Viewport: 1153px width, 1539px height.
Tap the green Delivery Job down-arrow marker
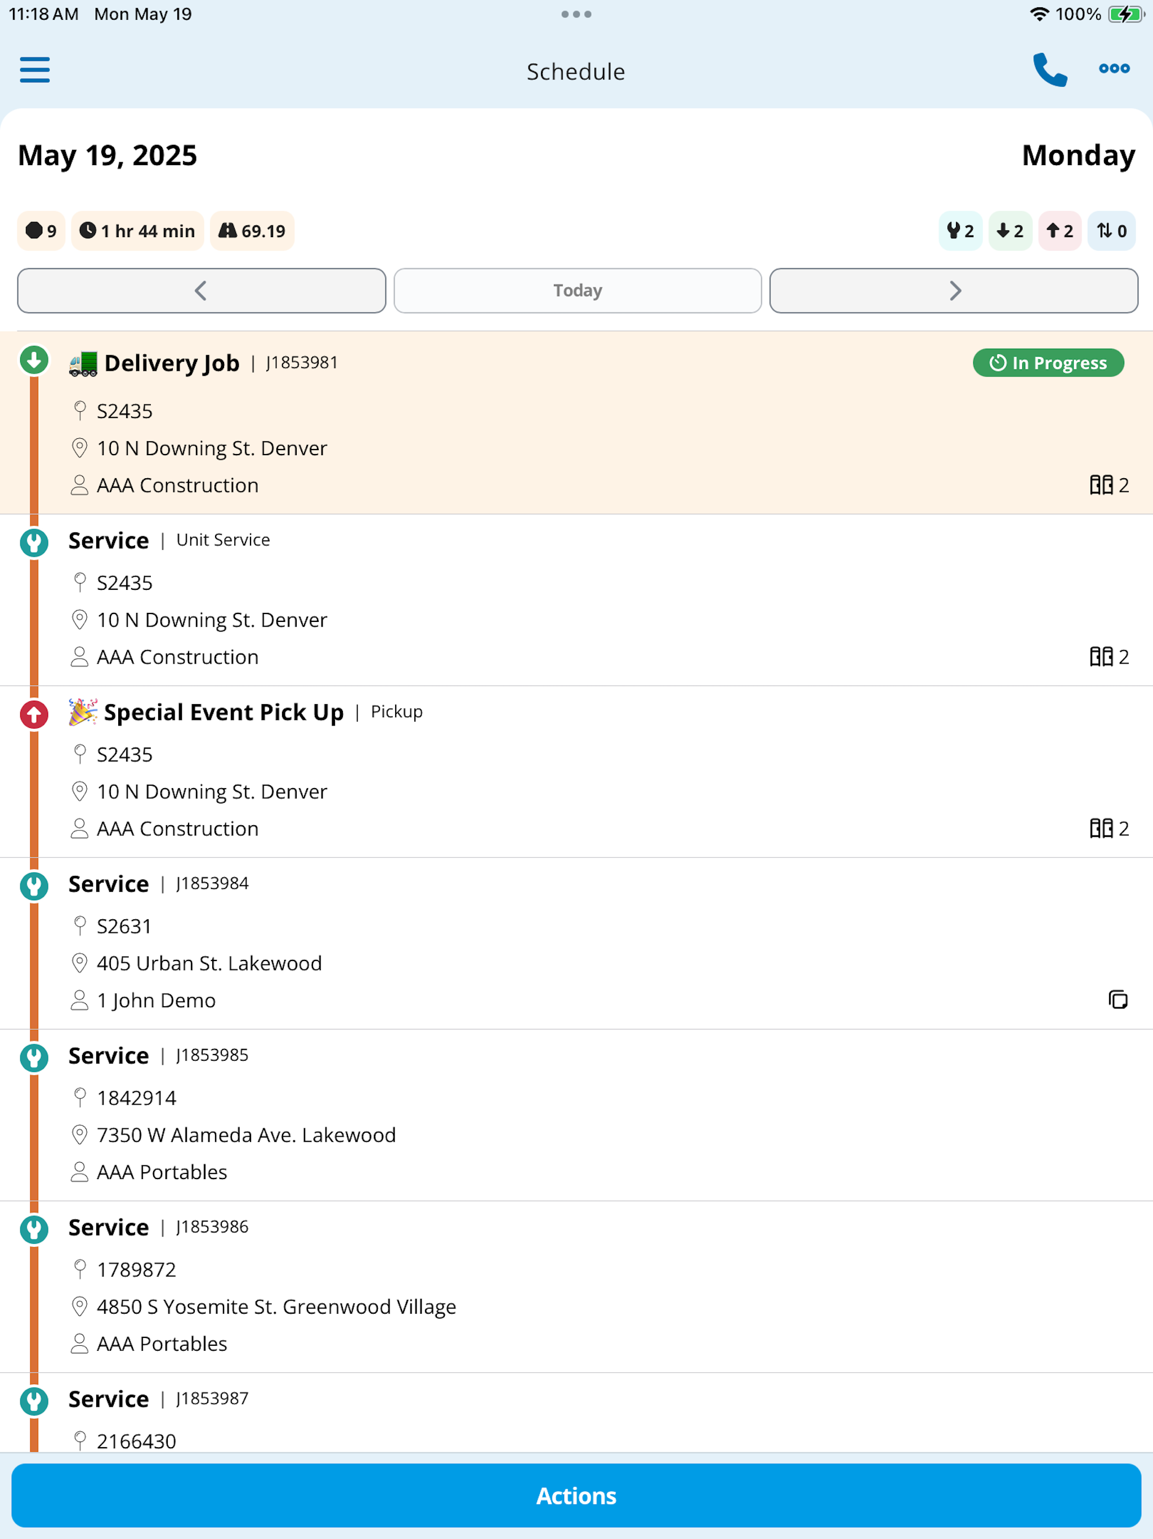point(34,361)
